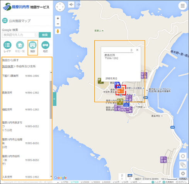This screenshot has height=184, width=189.
Task: Click the facility list scrollbar thumb
Action: [x=51, y=100]
